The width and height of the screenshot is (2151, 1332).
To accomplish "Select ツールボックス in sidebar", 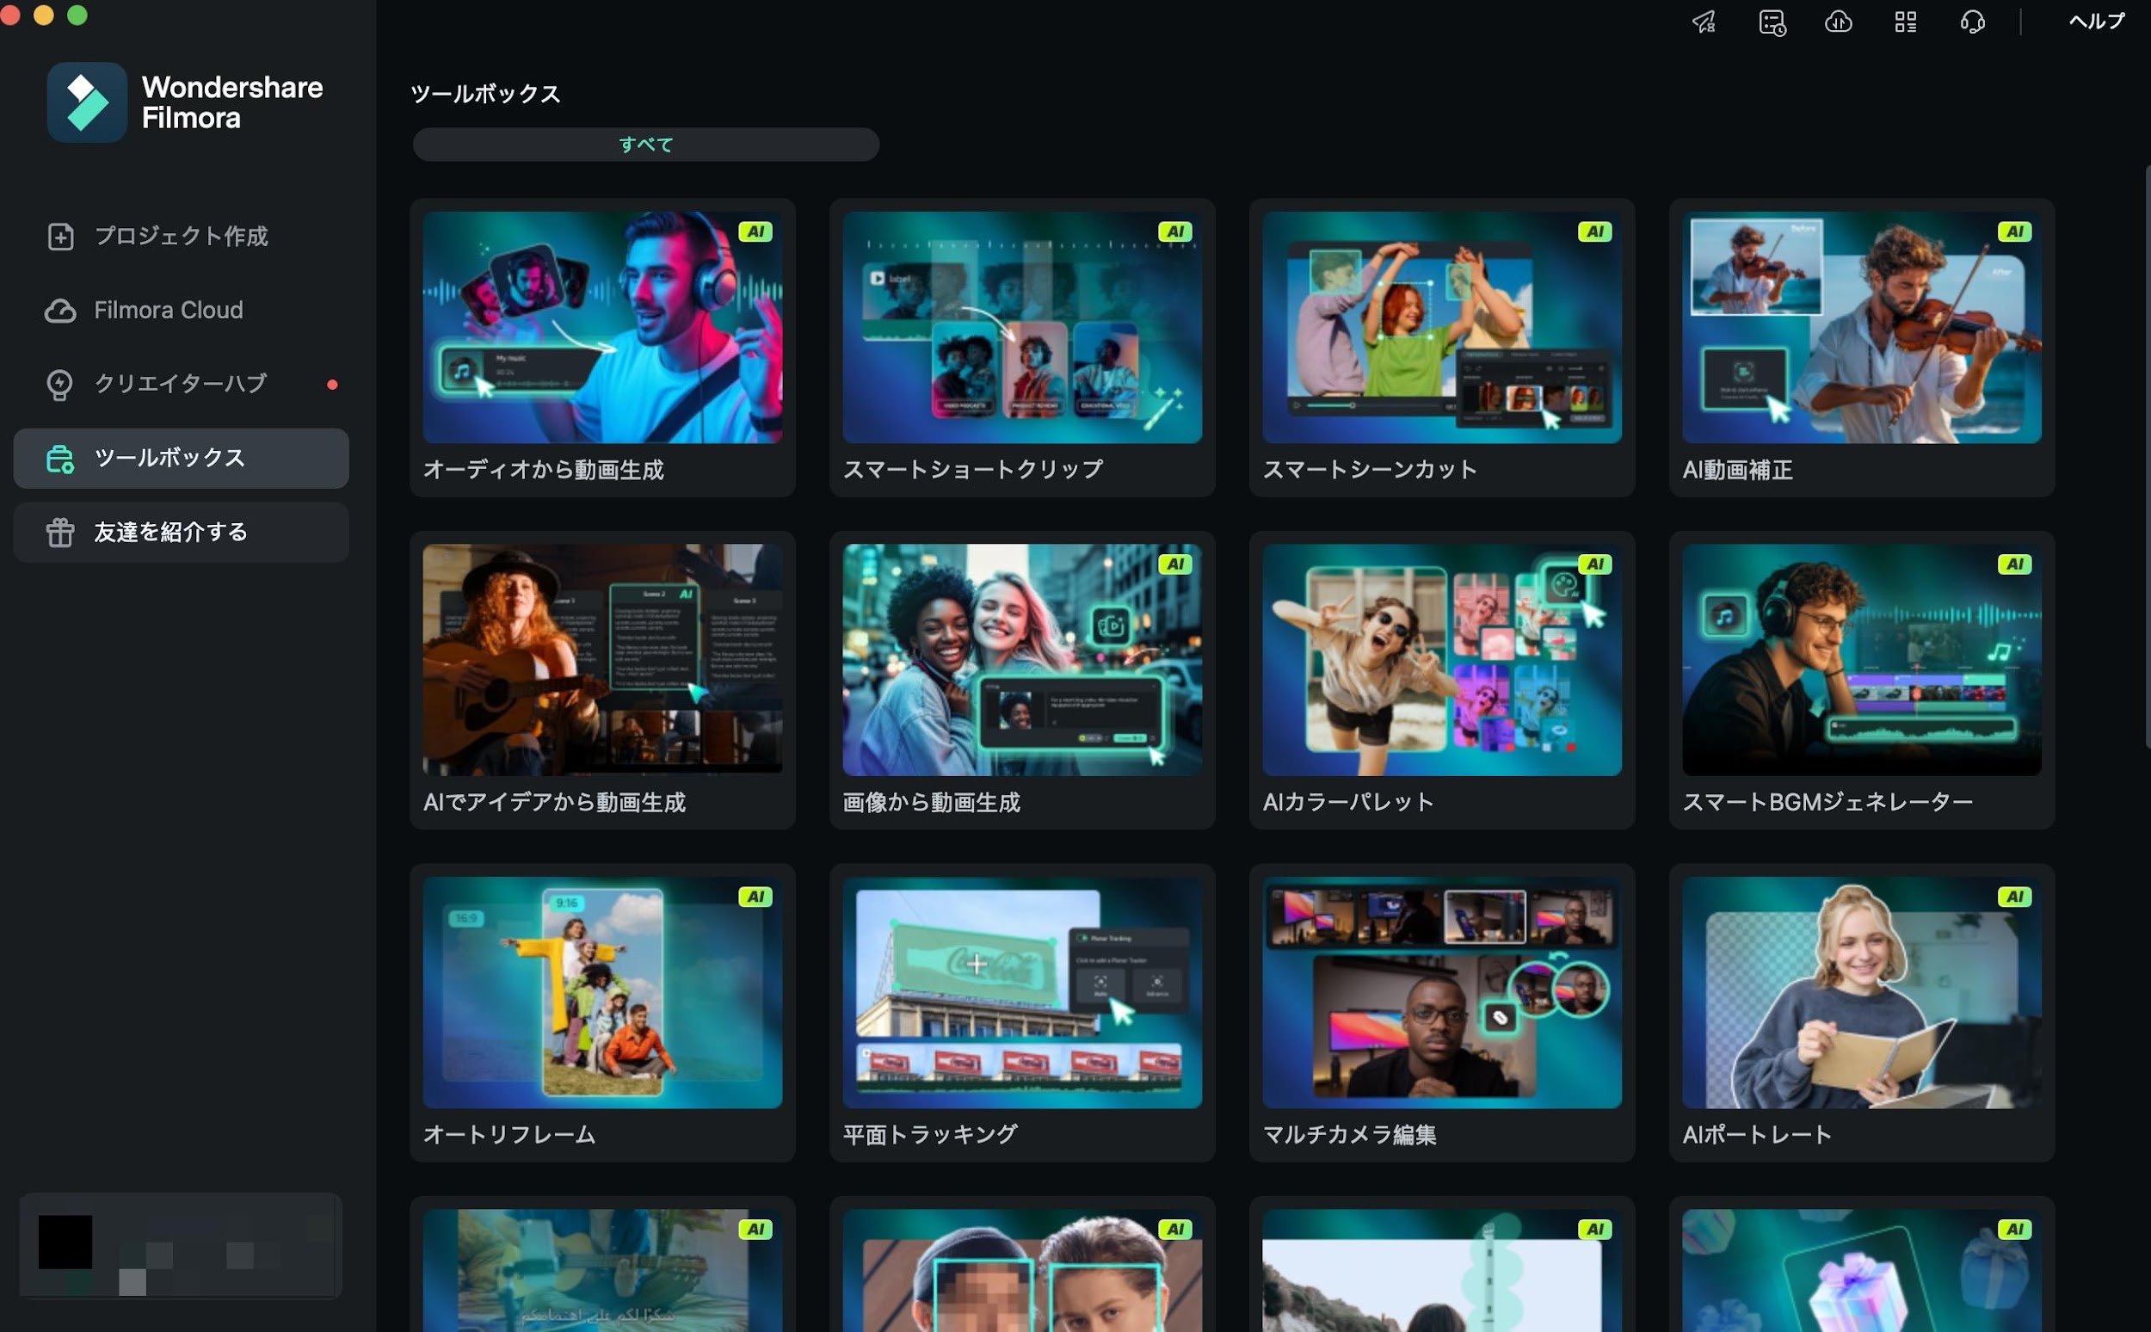I will click(182, 458).
